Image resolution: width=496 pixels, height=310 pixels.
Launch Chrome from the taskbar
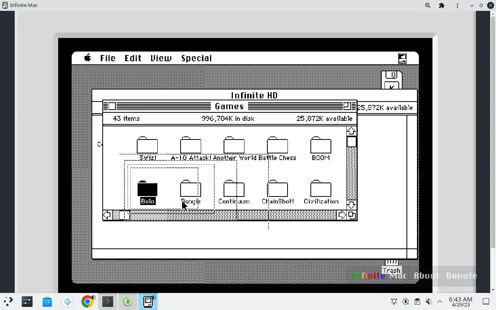88,301
